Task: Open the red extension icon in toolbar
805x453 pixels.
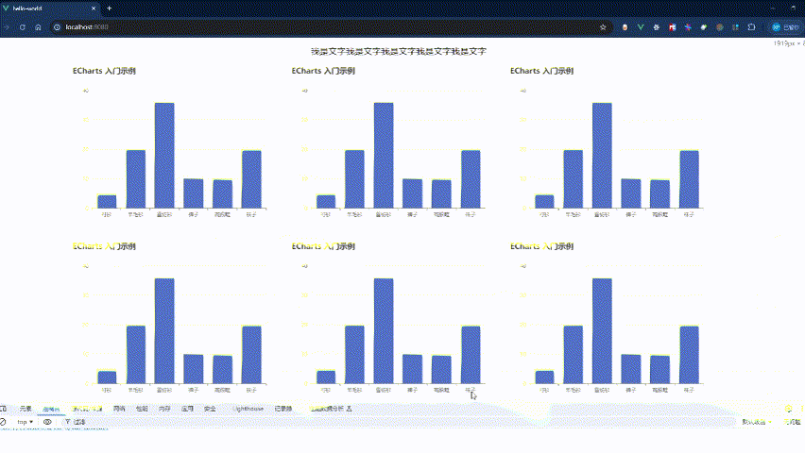Action: [672, 27]
